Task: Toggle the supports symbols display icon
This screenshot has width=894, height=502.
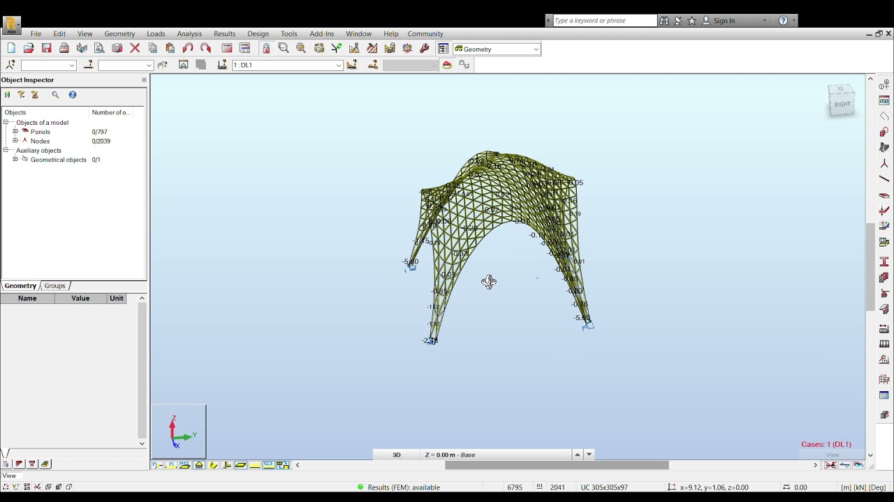Action: pos(199,465)
